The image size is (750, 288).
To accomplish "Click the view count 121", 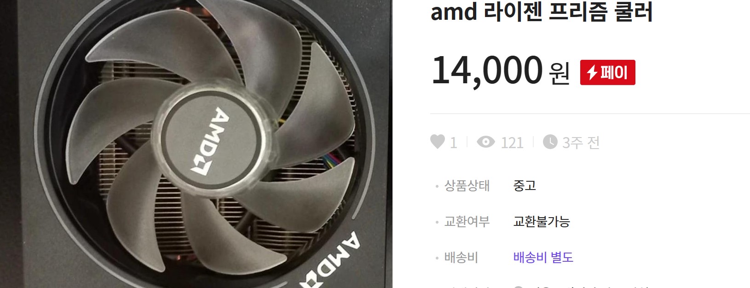I will pos(512,143).
